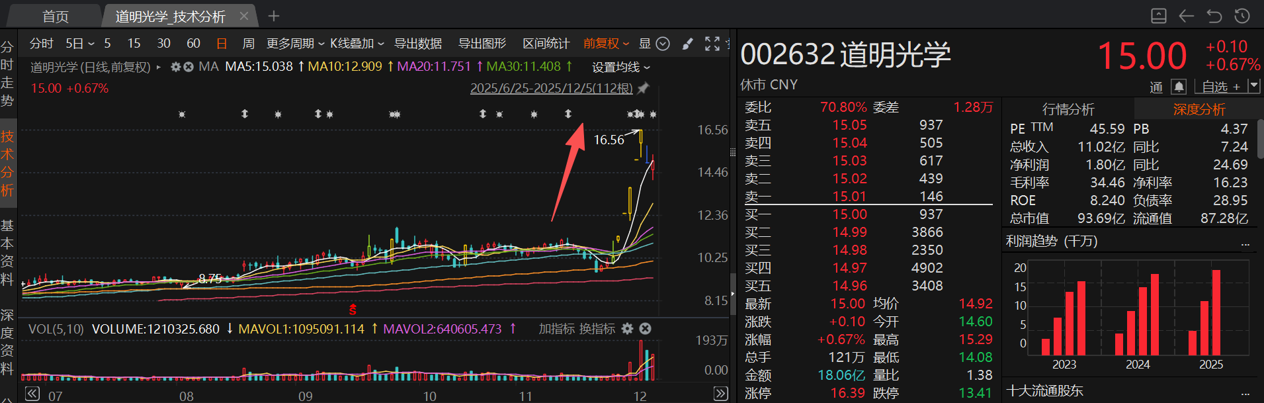Open the K线叠加 dropdown
The width and height of the screenshot is (1264, 403).
pos(357,44)
